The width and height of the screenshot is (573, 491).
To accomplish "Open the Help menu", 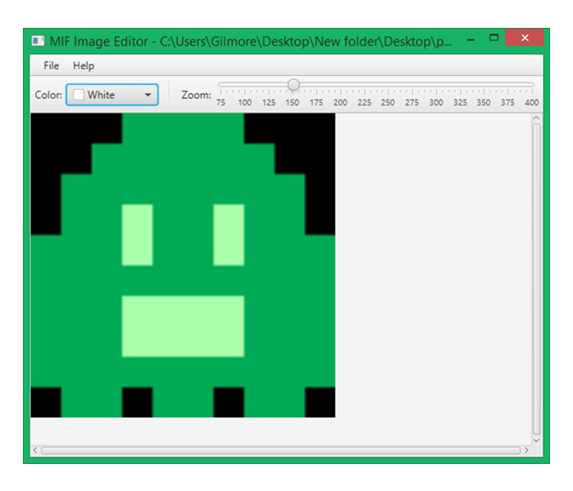I will pos(83,65).
